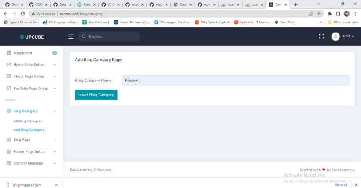Open the Contact Message sidebar icon

point(9,163)
